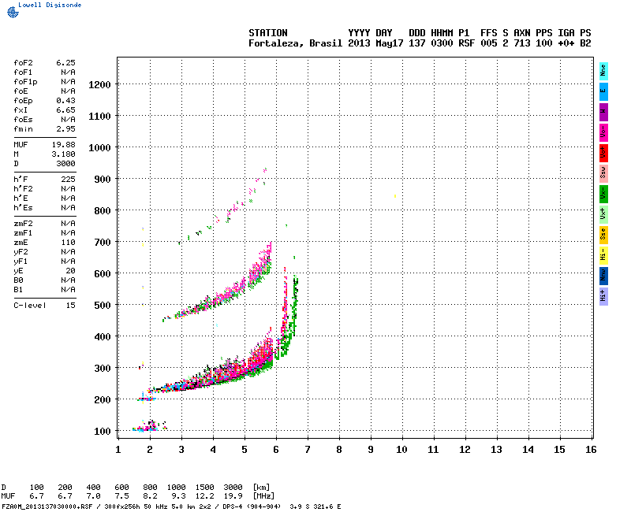Click the foEs label in parameter list
631x512 pixels.
tap(23, 120)
